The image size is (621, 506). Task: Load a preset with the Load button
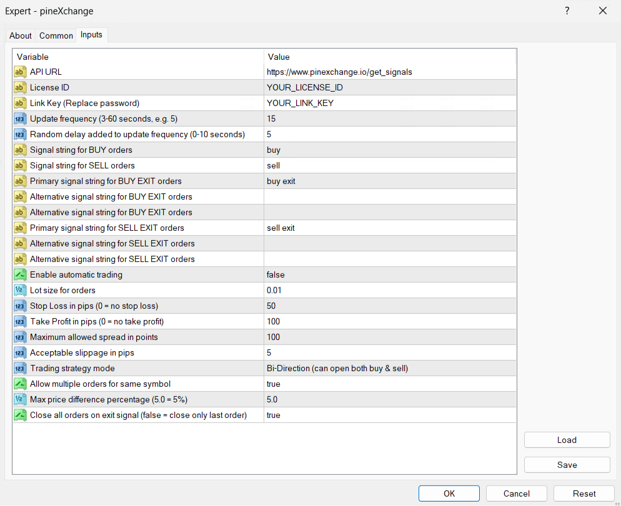pos(567,440)
